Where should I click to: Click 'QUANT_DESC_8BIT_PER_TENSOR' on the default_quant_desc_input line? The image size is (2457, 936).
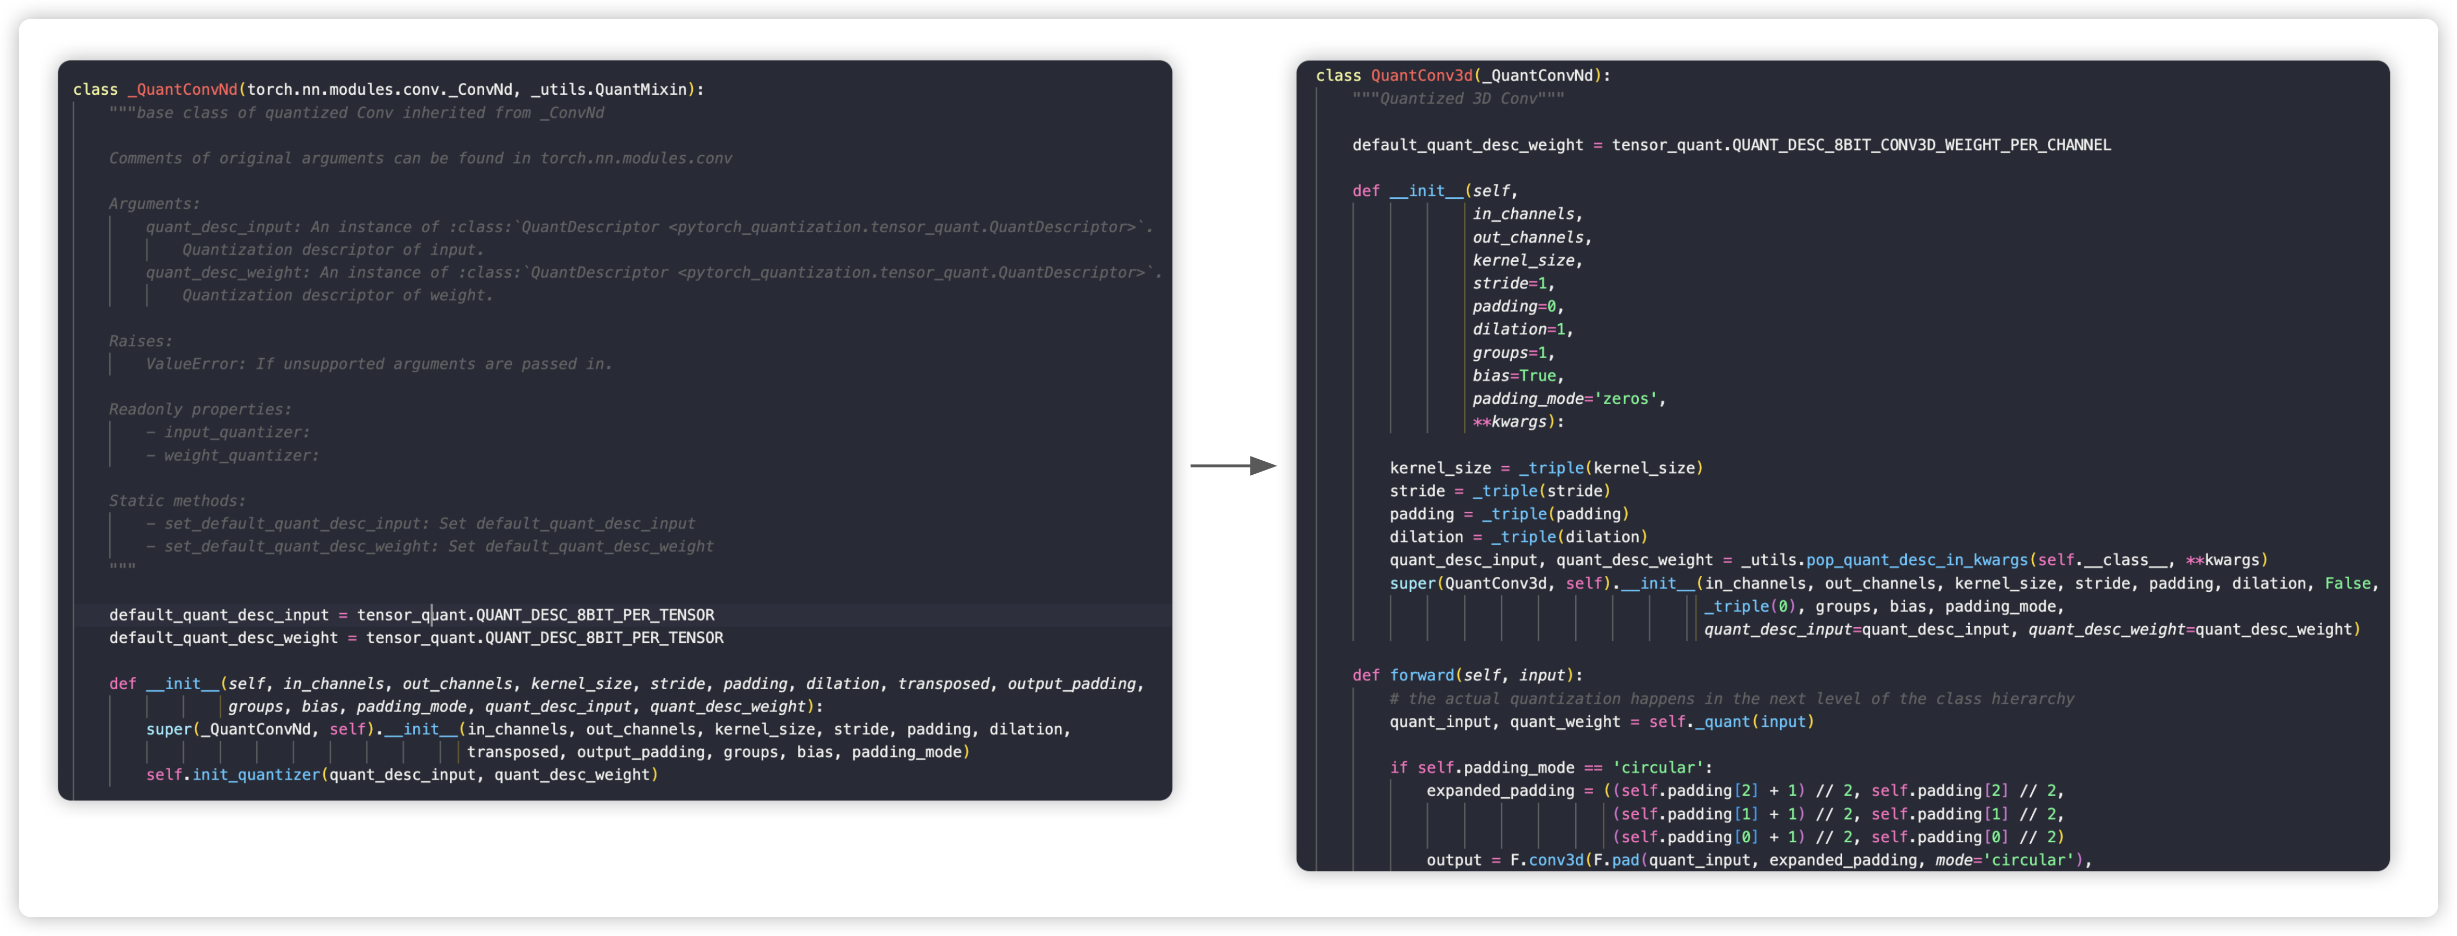tap(595, 615)
